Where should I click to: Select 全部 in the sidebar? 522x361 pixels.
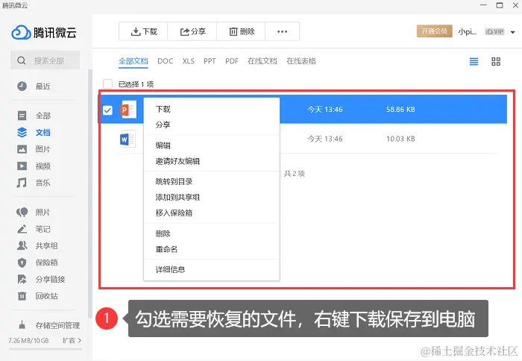[34, 116]
